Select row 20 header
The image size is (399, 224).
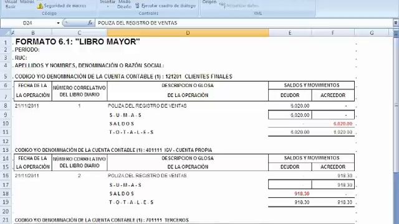[x=6, y=211]
